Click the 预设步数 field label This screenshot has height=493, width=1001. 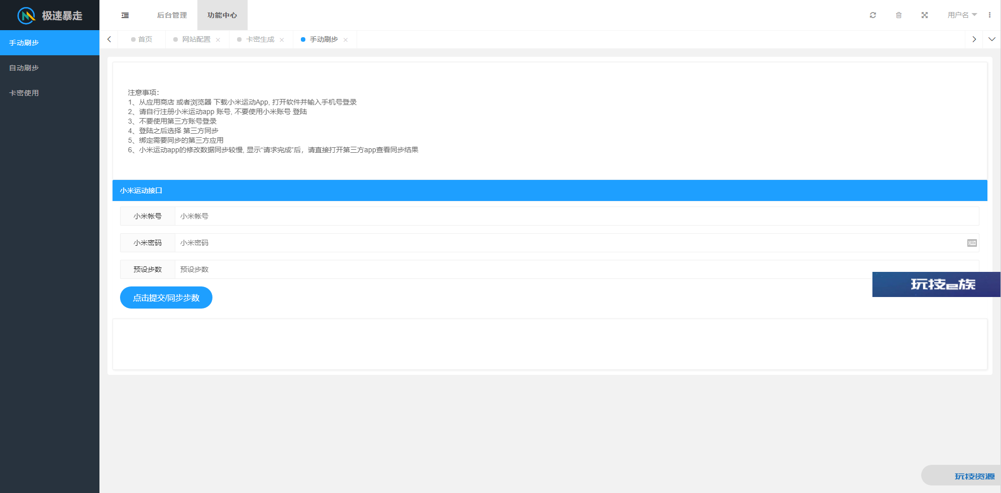coord(148,269)
